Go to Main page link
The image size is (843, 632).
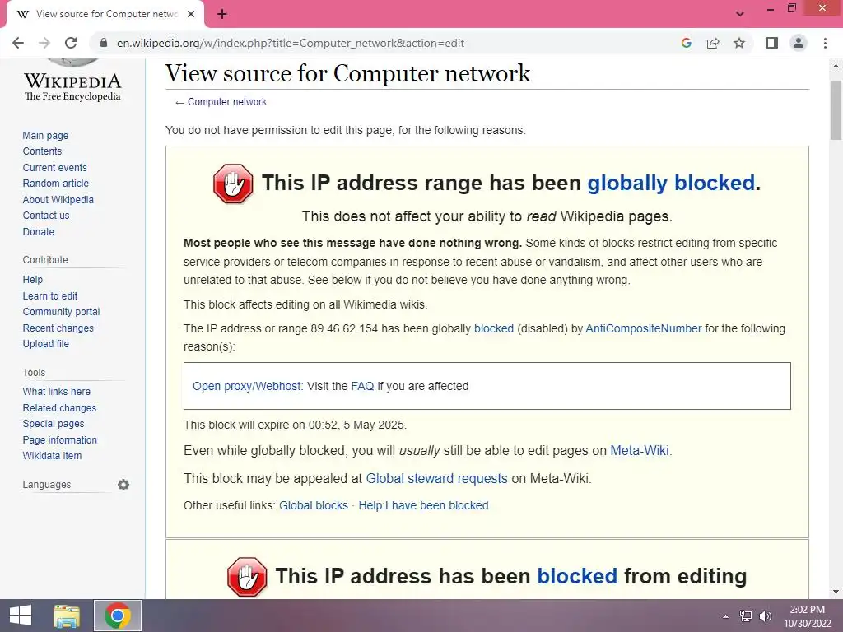[x=45, y=136]
